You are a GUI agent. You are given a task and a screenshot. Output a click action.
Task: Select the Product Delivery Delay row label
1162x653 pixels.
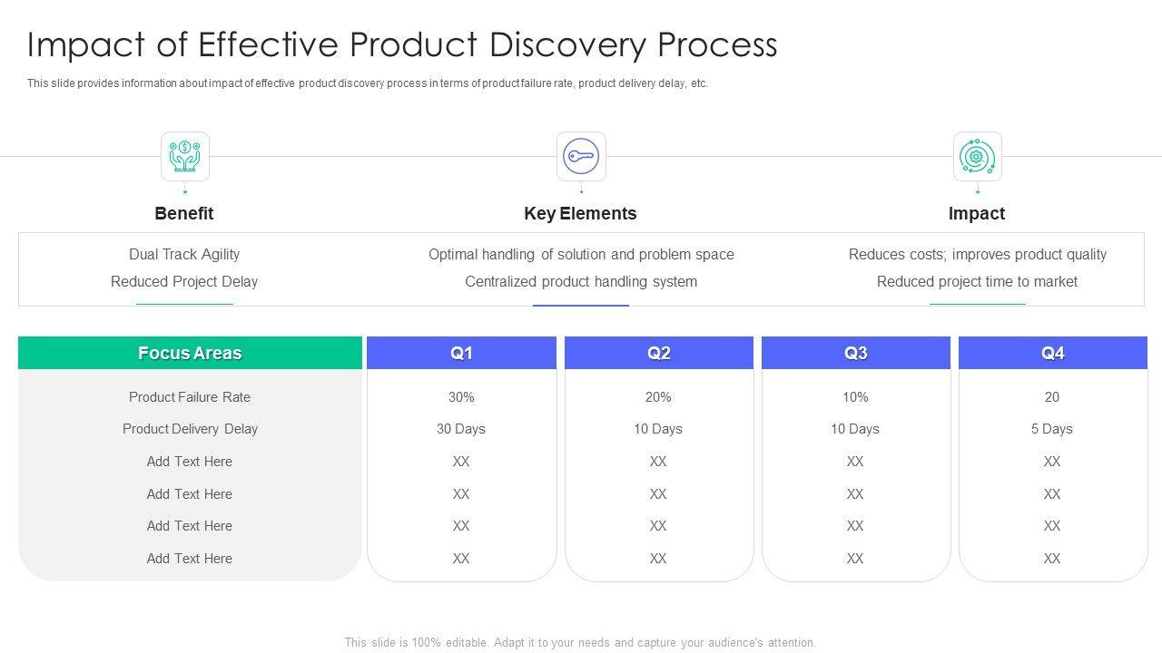[190, 429]
